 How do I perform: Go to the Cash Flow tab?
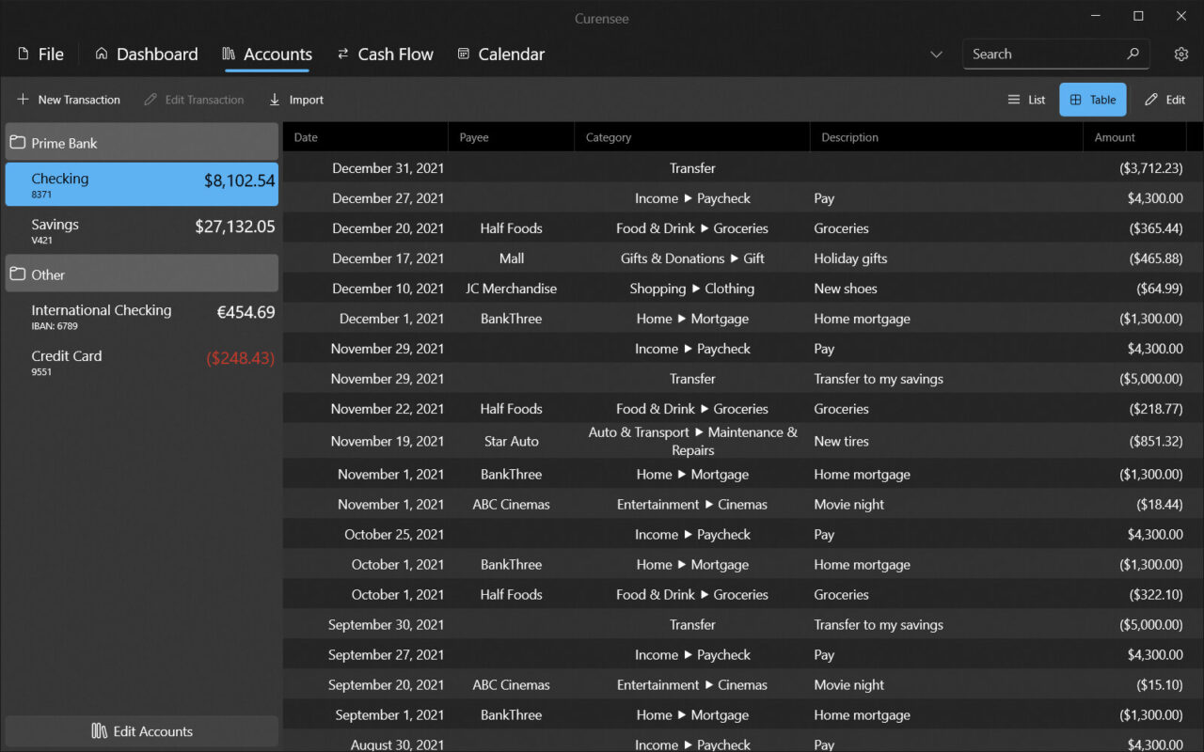pos(386,55)
